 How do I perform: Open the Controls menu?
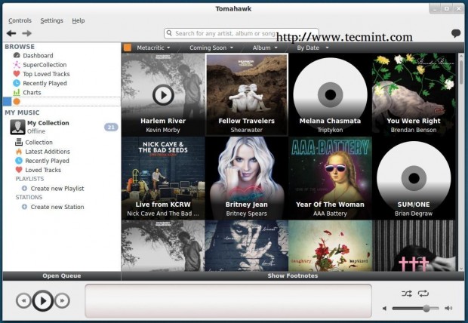(20, 20)
